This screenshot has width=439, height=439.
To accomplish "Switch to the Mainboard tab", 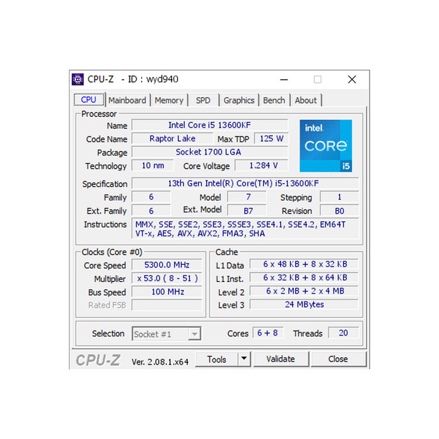I will (x=127, y=100).
